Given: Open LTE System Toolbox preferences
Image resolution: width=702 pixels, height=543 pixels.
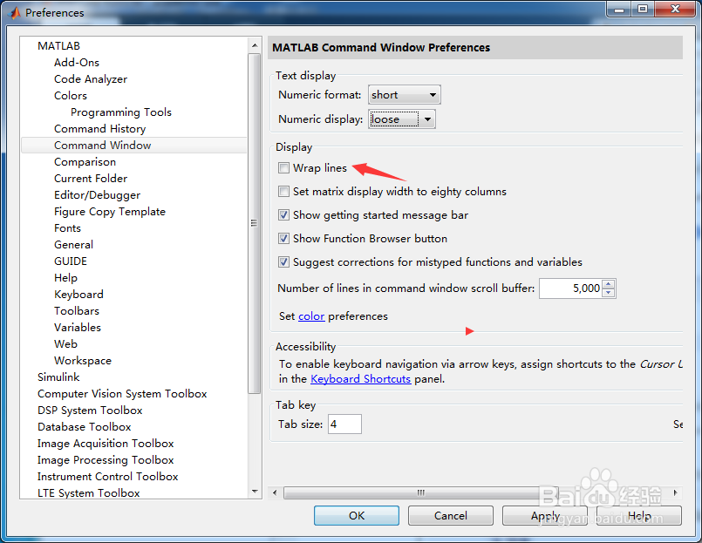Looking at the screenshot, I should coord(88,493).
